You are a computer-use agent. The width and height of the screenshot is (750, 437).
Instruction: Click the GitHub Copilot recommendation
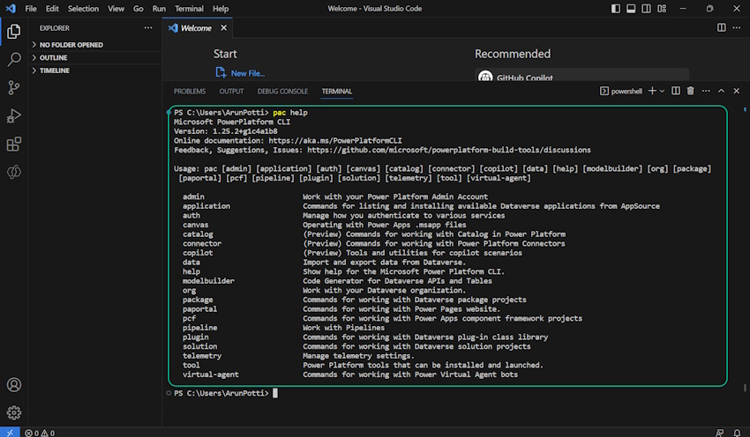click(524, 78)
